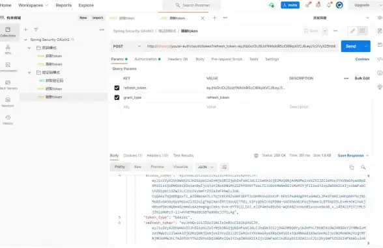383x248 pixels.
Task: Close the active request tab
Action: coord(203,18)
